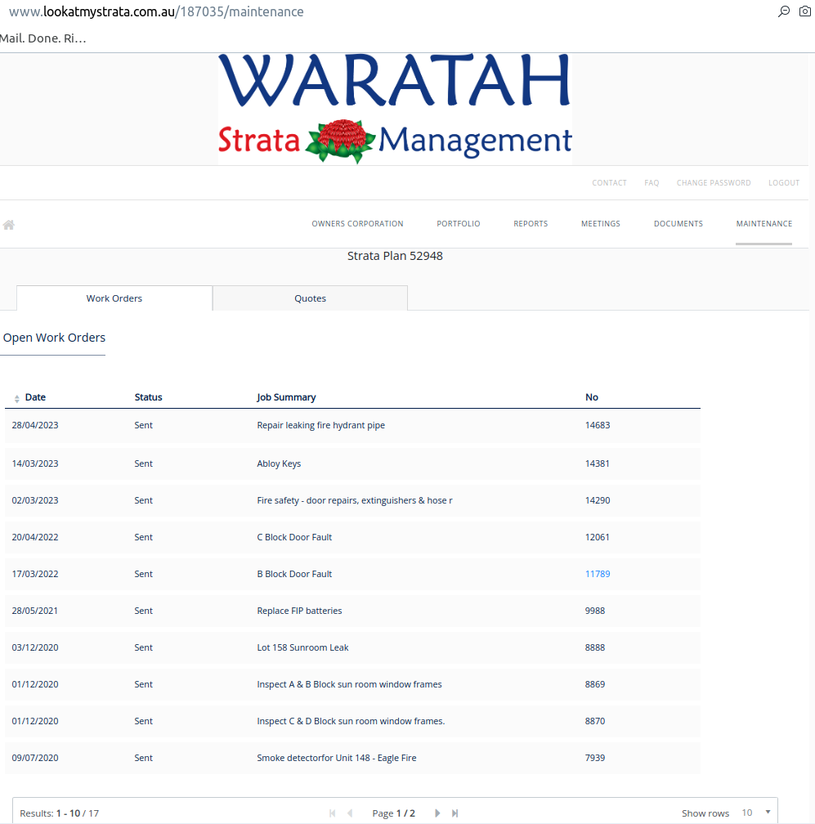Click Fire safety door repairs job summary
Screen dimensions: 815x824
pos(355,500)
